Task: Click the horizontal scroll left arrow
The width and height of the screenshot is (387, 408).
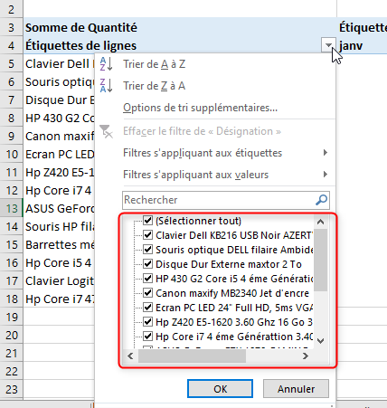Action: [130, 356]
